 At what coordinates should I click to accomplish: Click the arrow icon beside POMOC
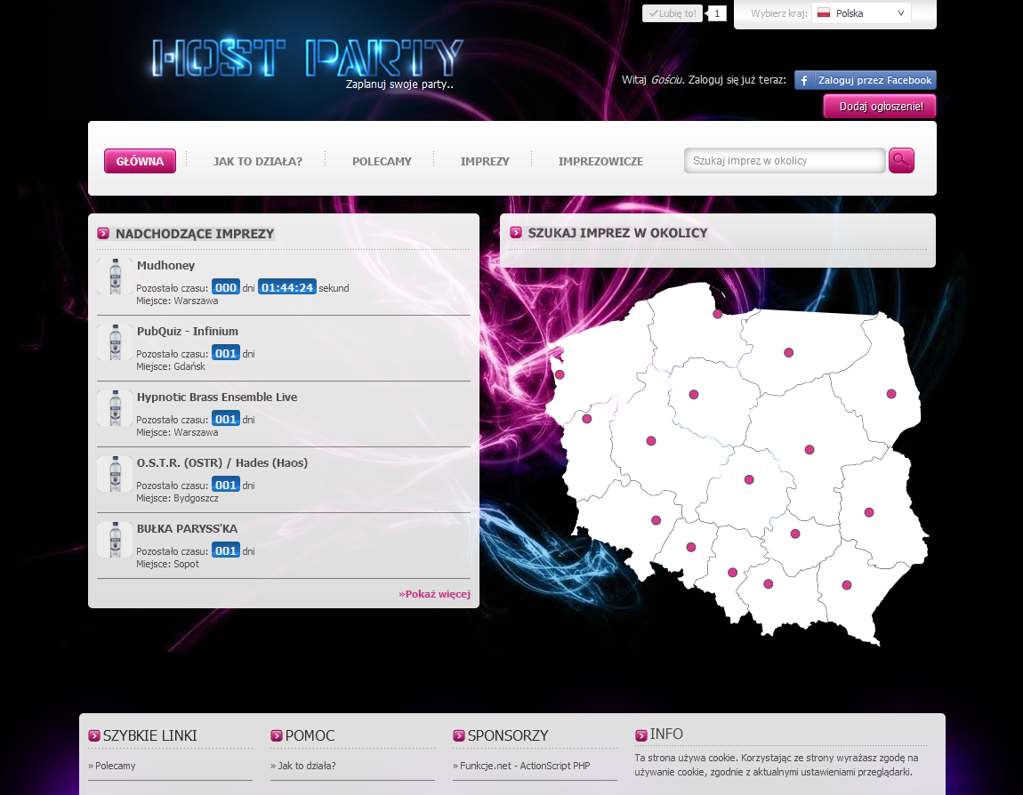point(277,735)
